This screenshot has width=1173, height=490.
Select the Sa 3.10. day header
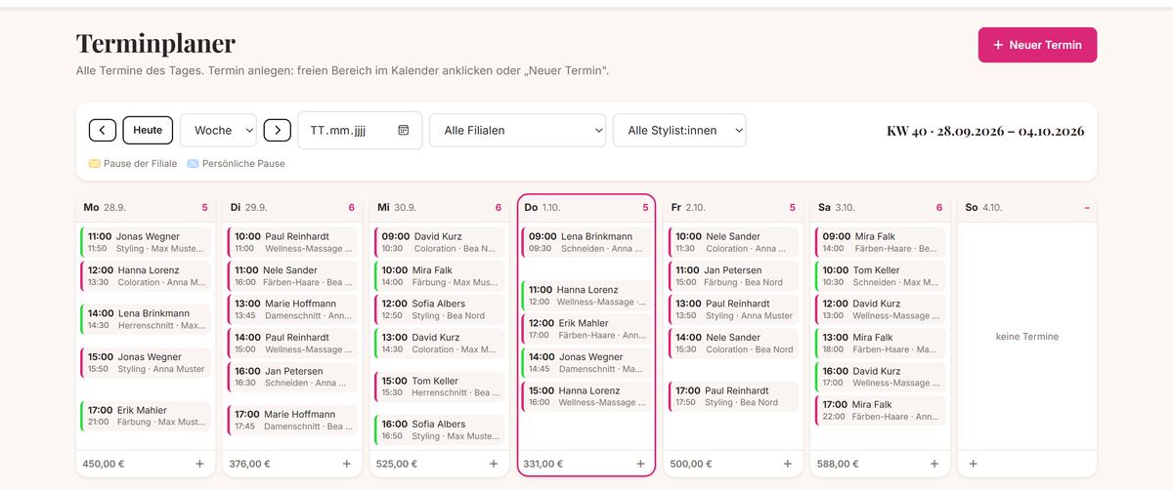coord(880,208)
